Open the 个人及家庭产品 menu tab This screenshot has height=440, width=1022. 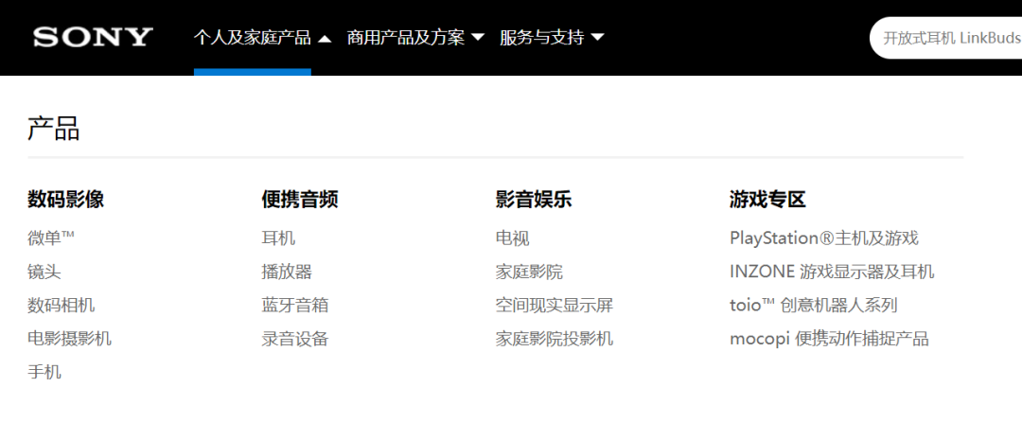(x=253, y=38)
